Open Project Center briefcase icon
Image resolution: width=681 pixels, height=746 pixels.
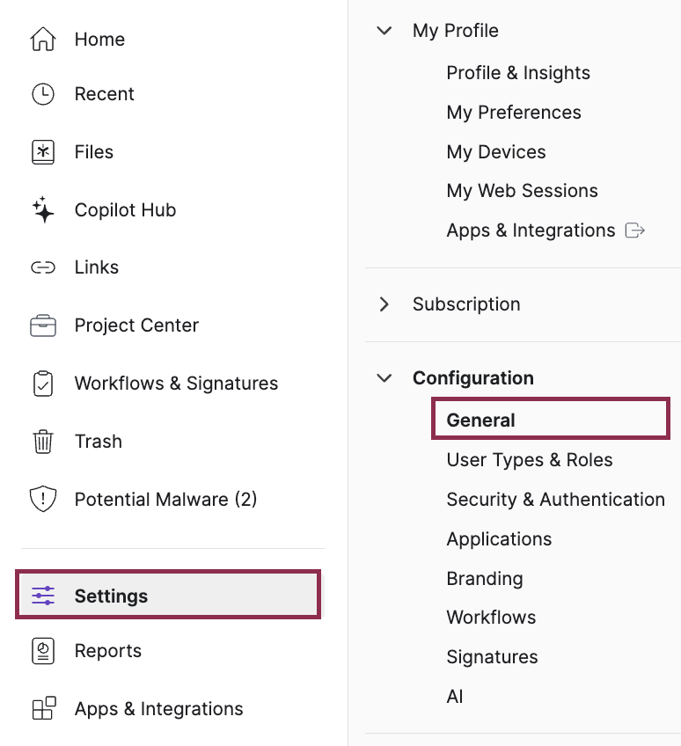(42, 325)
